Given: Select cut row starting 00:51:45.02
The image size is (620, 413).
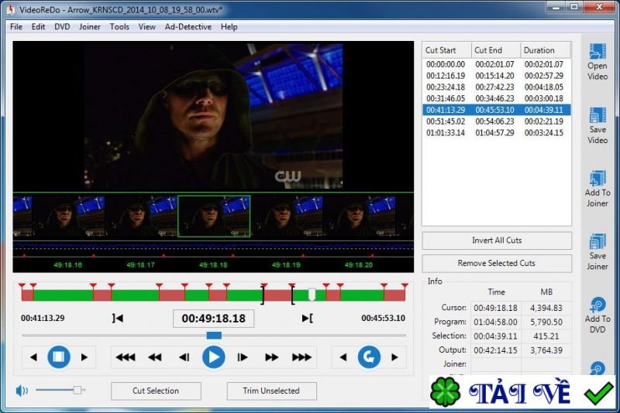Looking at the screenshot, I should 496,121.
